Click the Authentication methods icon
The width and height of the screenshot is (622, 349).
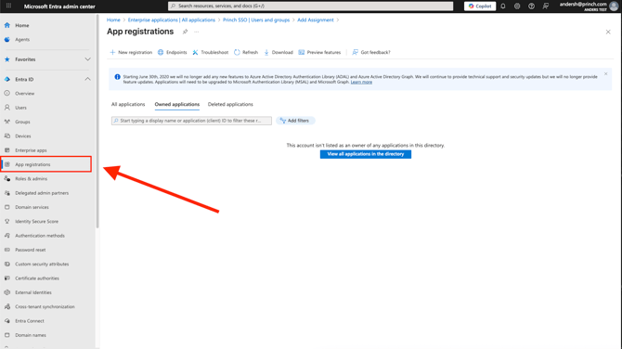click(7, 236)
